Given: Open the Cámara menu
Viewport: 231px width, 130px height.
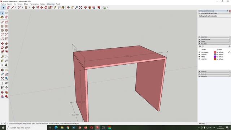Looking at the screenshot, I should tap(20, 4).
